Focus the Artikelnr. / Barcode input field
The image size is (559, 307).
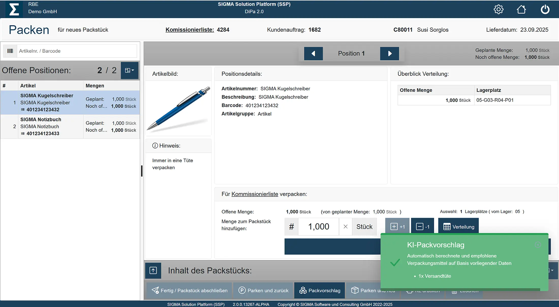(x=77, y=51)
